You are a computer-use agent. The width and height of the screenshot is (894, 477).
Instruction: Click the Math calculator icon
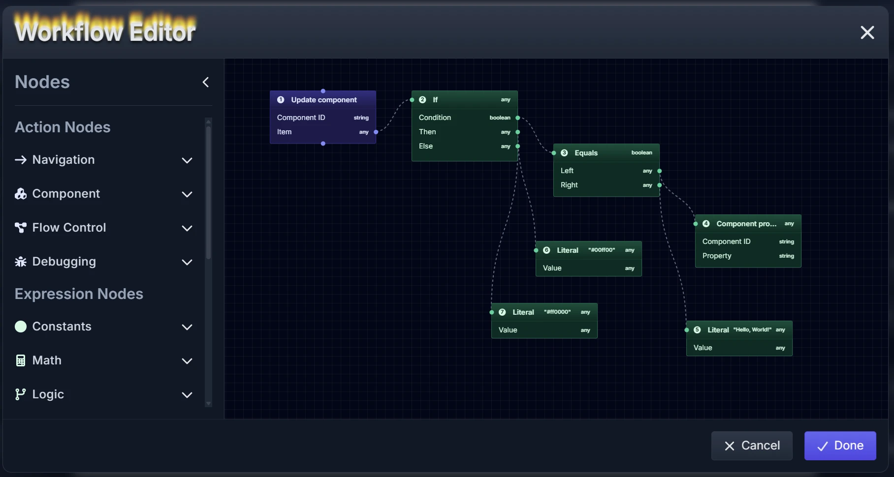21,360
